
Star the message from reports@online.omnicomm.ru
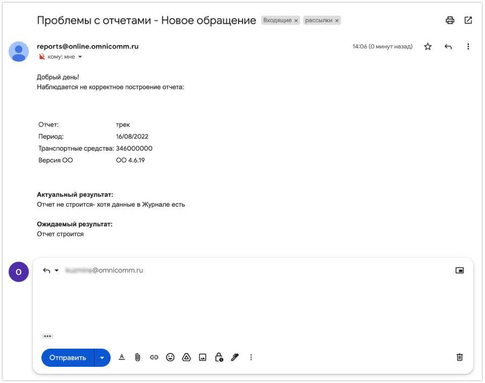428,47
